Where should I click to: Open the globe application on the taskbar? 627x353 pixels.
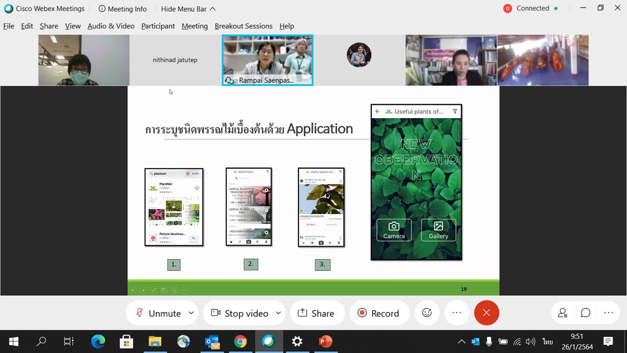[x=183, y=341]
